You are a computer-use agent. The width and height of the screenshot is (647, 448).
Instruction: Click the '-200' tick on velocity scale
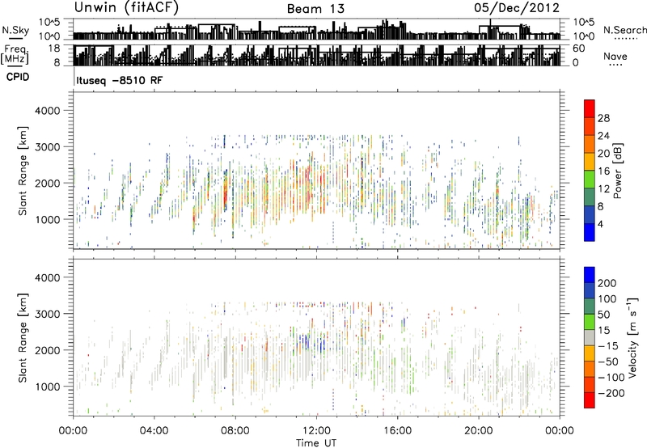pyautogui.click(x=611, y=393)
